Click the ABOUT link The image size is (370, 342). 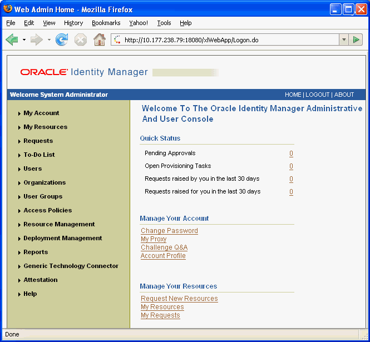tap(344, 95)
